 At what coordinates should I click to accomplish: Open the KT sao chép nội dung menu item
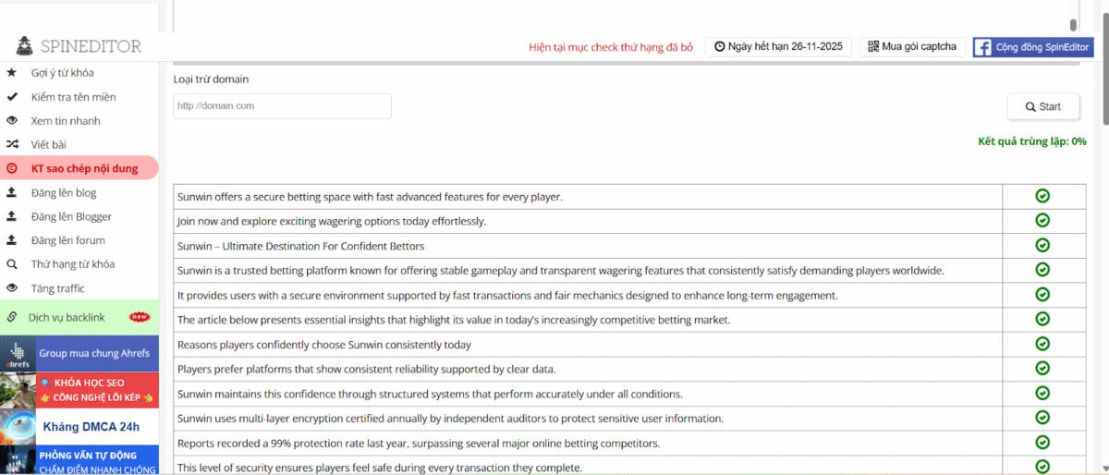coord(84,169)
